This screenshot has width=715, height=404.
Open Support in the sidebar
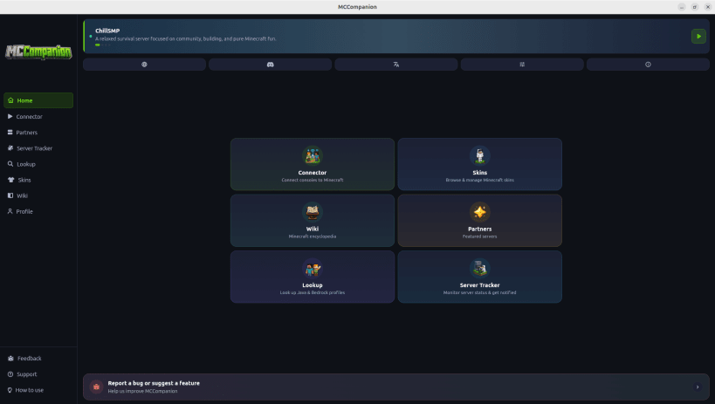pyautogui.click(x=38, y=374)
